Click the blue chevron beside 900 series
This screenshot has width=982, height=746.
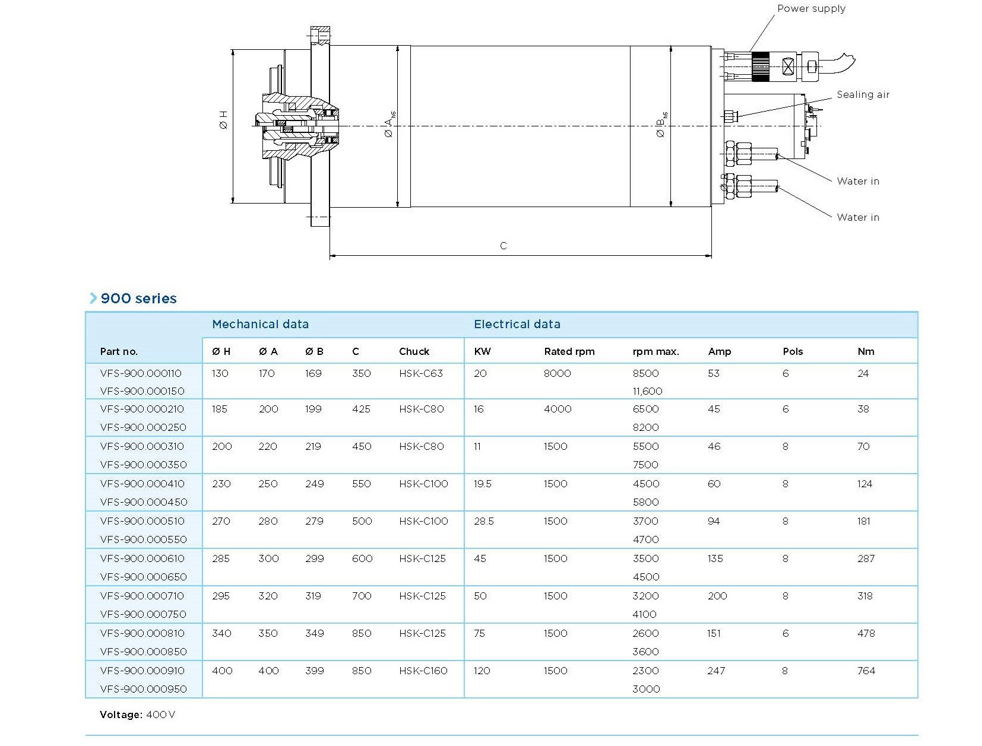coord(93,299)
